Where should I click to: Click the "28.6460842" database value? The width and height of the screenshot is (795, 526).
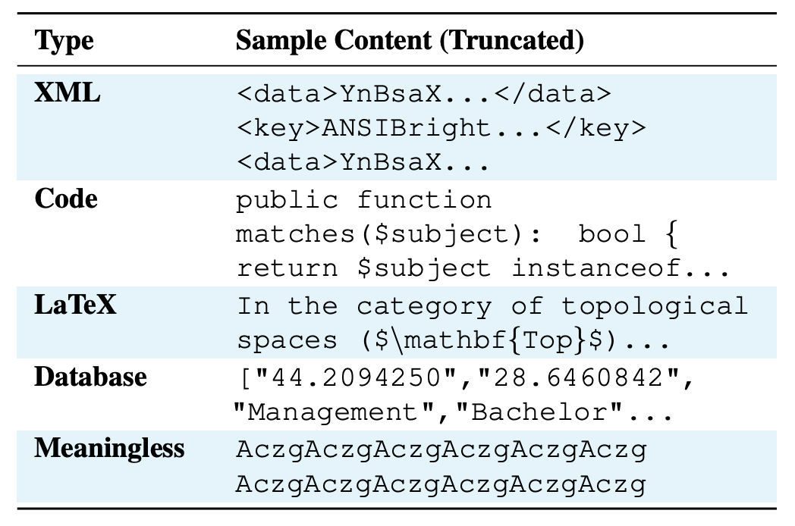(x=579, y=378)
